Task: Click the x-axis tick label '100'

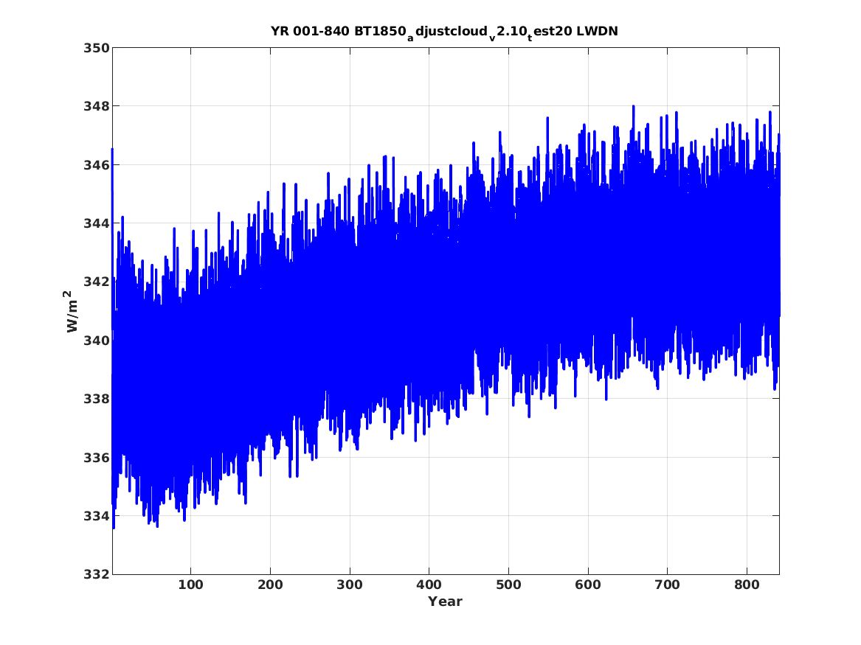Action: tap(190, 585)
